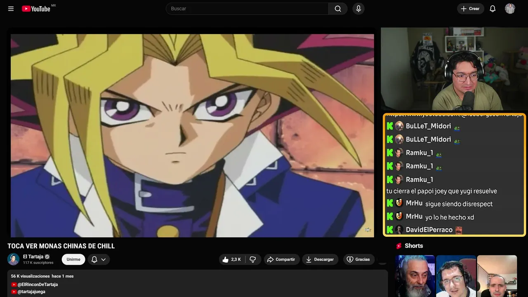Click the Shorts section heading

pyautogui.click(x=414, y=246)
